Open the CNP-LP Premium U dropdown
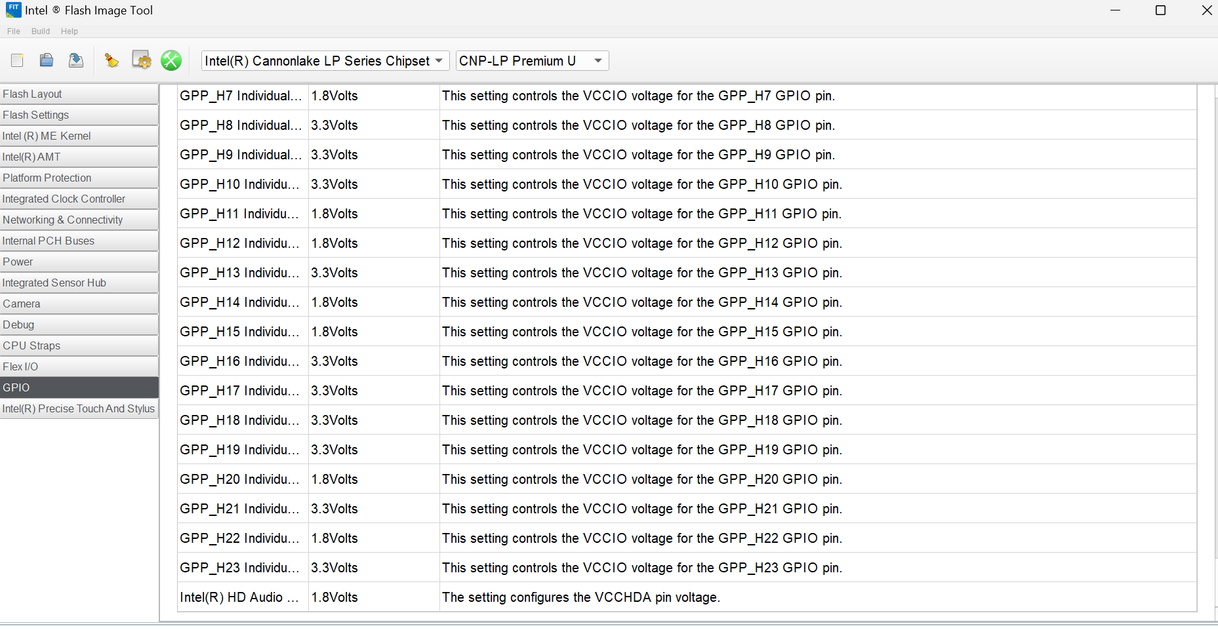This screenshot has width=1218, height=630. click(532, 61)
